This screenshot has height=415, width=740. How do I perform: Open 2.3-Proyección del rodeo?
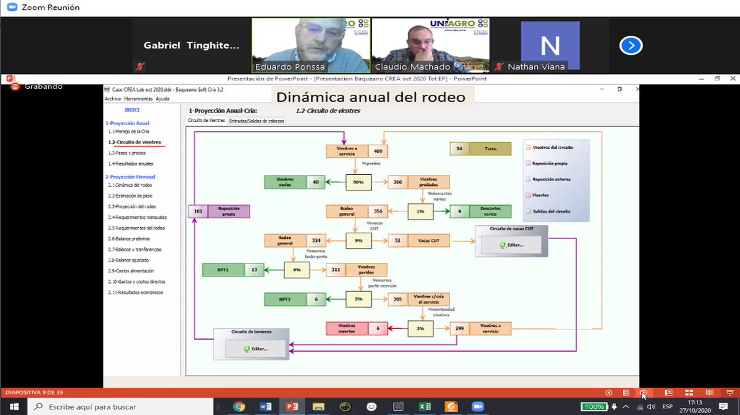click(132, 206)
